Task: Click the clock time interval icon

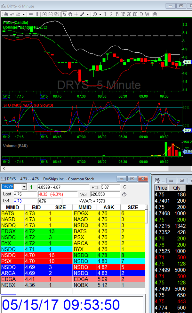Action: tap(95, 14)
